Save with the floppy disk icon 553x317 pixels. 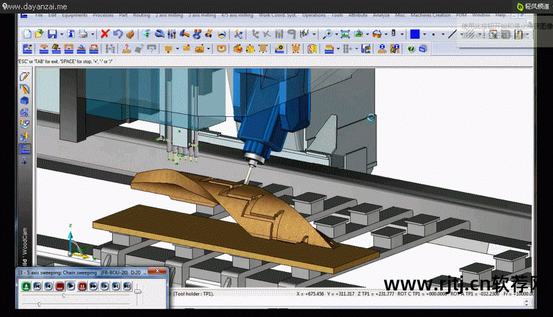pyautogui.click(x=52, y=34)
